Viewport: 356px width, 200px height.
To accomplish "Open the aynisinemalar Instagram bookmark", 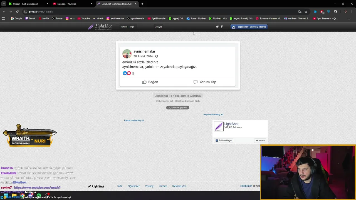I will point(115,19).
